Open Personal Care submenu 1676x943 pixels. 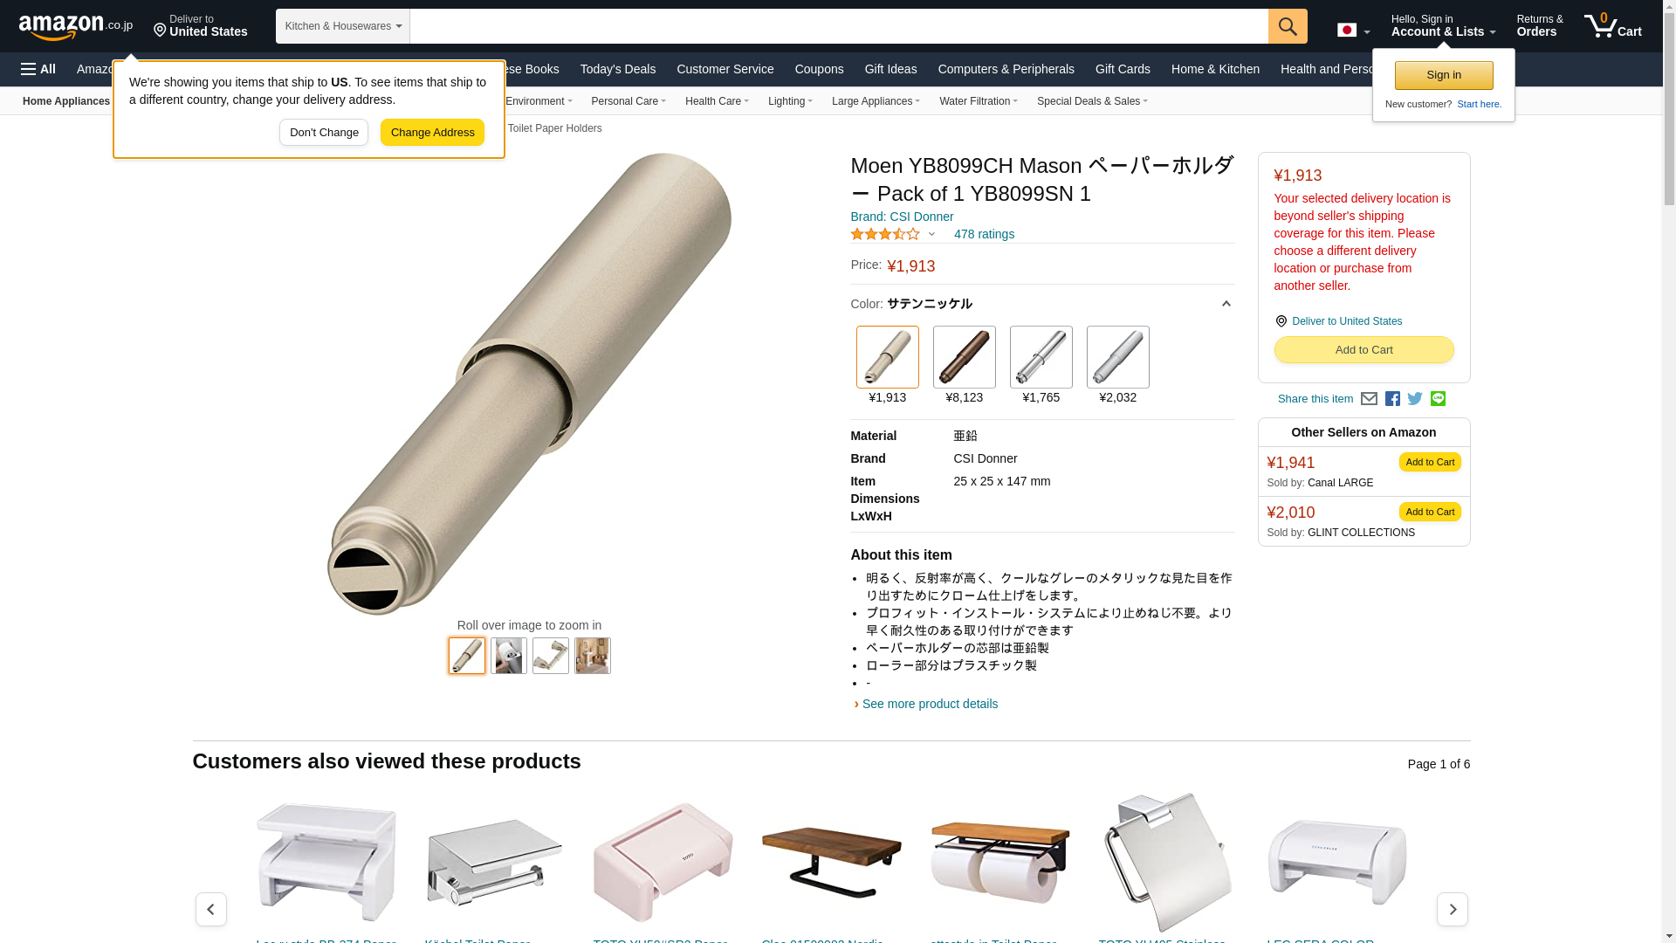[628, 101]
